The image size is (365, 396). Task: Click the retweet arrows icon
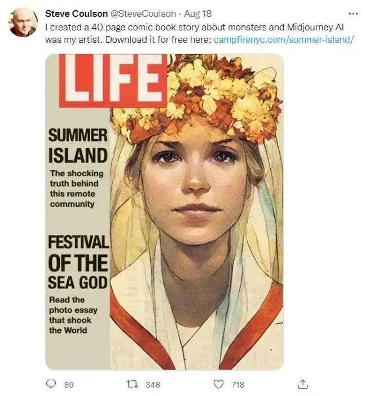click(132, 384)
